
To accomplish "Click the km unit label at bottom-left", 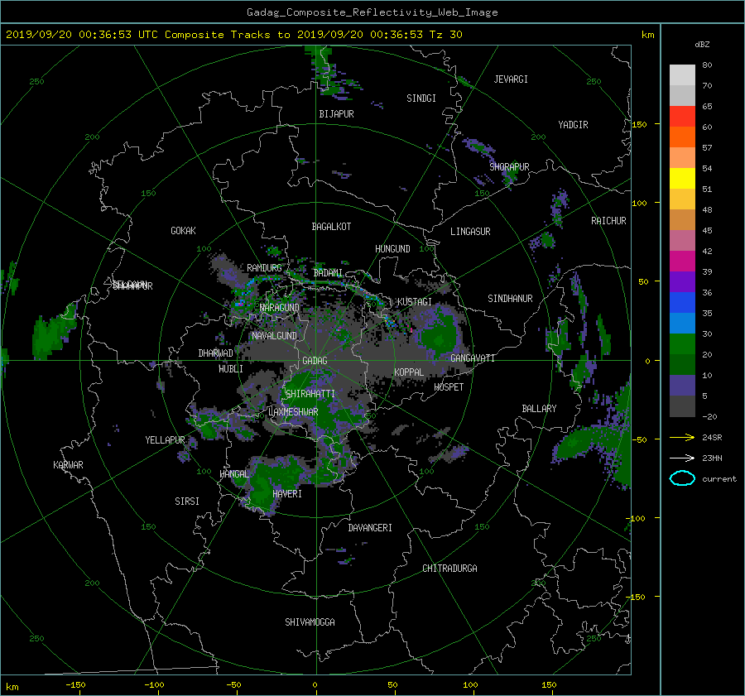I will coord(12,687).
